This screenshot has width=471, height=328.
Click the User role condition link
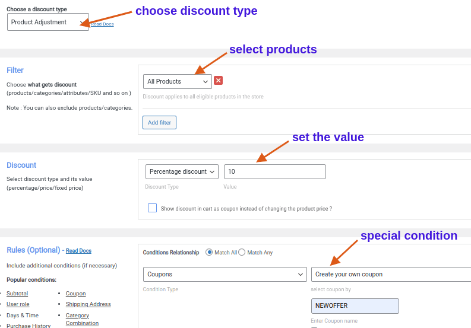(x=18, y=304)
